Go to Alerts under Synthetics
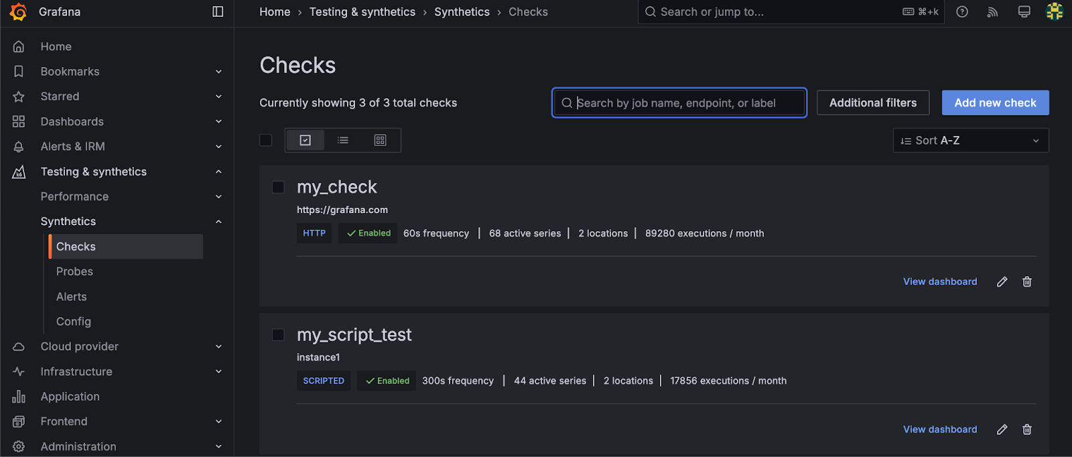This screenshot has height=457, width=1072. pos(72,297)
